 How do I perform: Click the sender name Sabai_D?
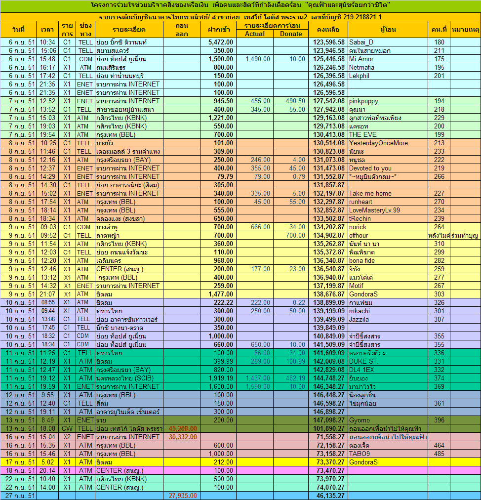[x=361, y=42]
